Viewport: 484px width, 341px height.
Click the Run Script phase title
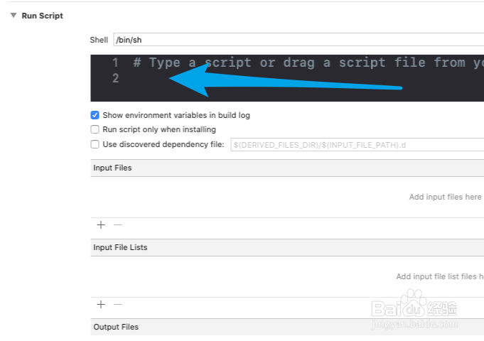pyautogui.click(x=42, y=16)
